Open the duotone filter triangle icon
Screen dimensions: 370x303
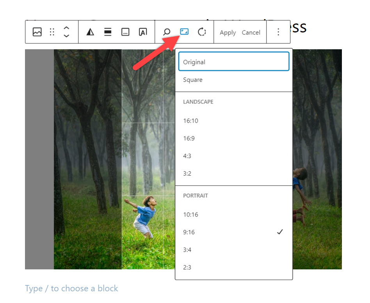[90, 32]
